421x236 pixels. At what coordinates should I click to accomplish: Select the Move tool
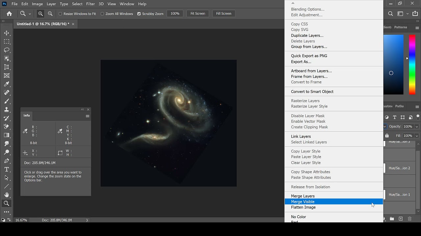pos(7,33)
